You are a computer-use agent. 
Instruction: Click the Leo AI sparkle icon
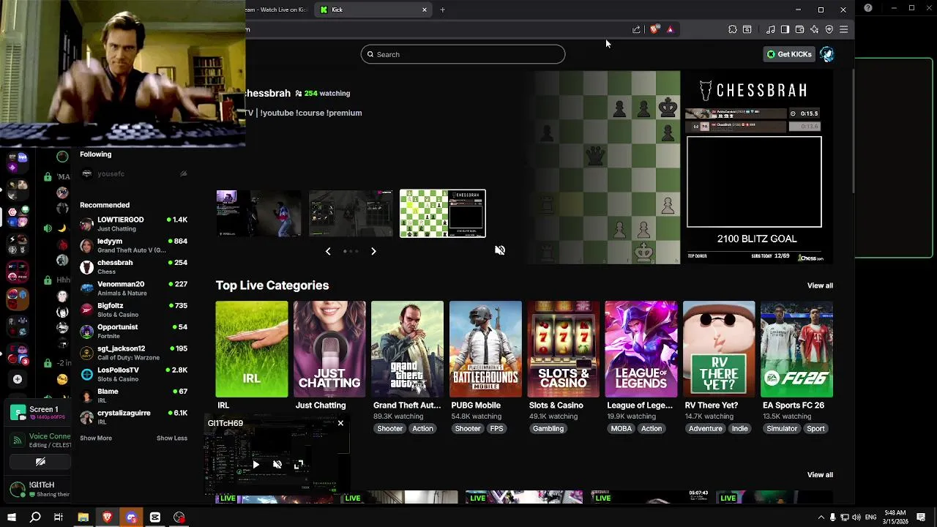click(814, 29)
